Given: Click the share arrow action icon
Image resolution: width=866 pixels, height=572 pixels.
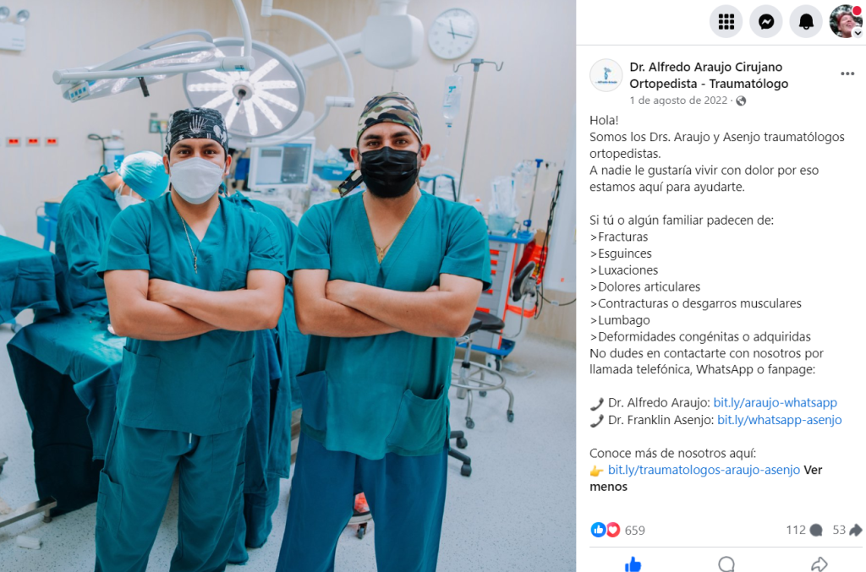Looking at the screenshot, I should [819, 564].
